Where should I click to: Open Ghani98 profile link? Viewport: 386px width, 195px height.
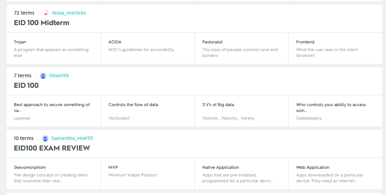click(x=59, y=76)
